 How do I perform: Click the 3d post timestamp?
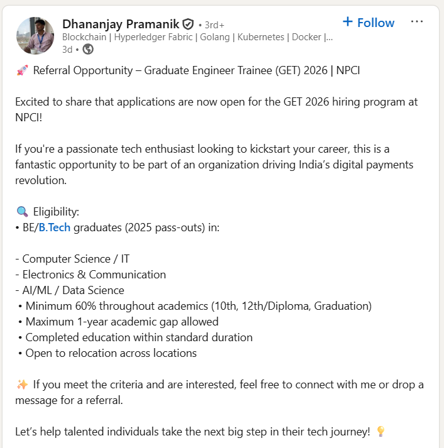[67, 49]
